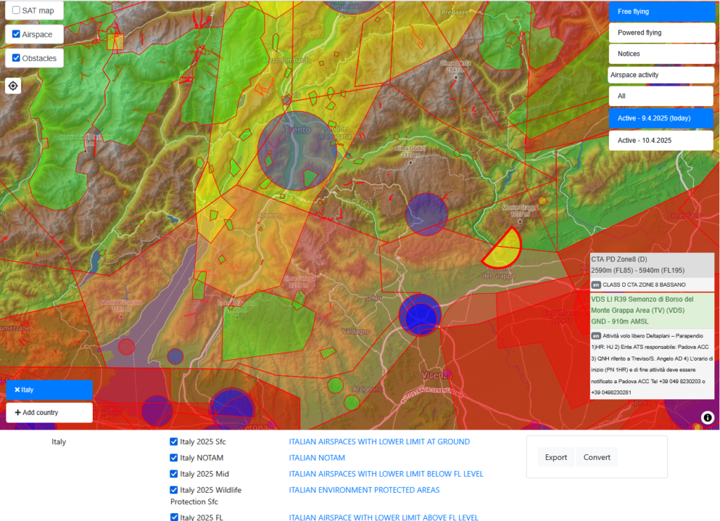Click the CTA PD Zone8 (D) info entry
This screenshot has height=521, width=720.
652,265
